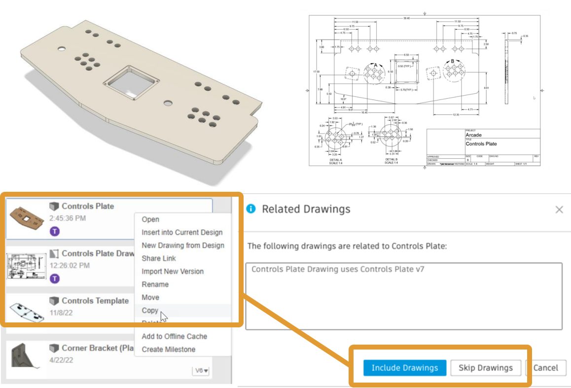Select 'Controls Plate Drawing uses Controls Plate v7' entry
Image resolution: width=571 pixels, height=388 pixels.
coord(338,269)
